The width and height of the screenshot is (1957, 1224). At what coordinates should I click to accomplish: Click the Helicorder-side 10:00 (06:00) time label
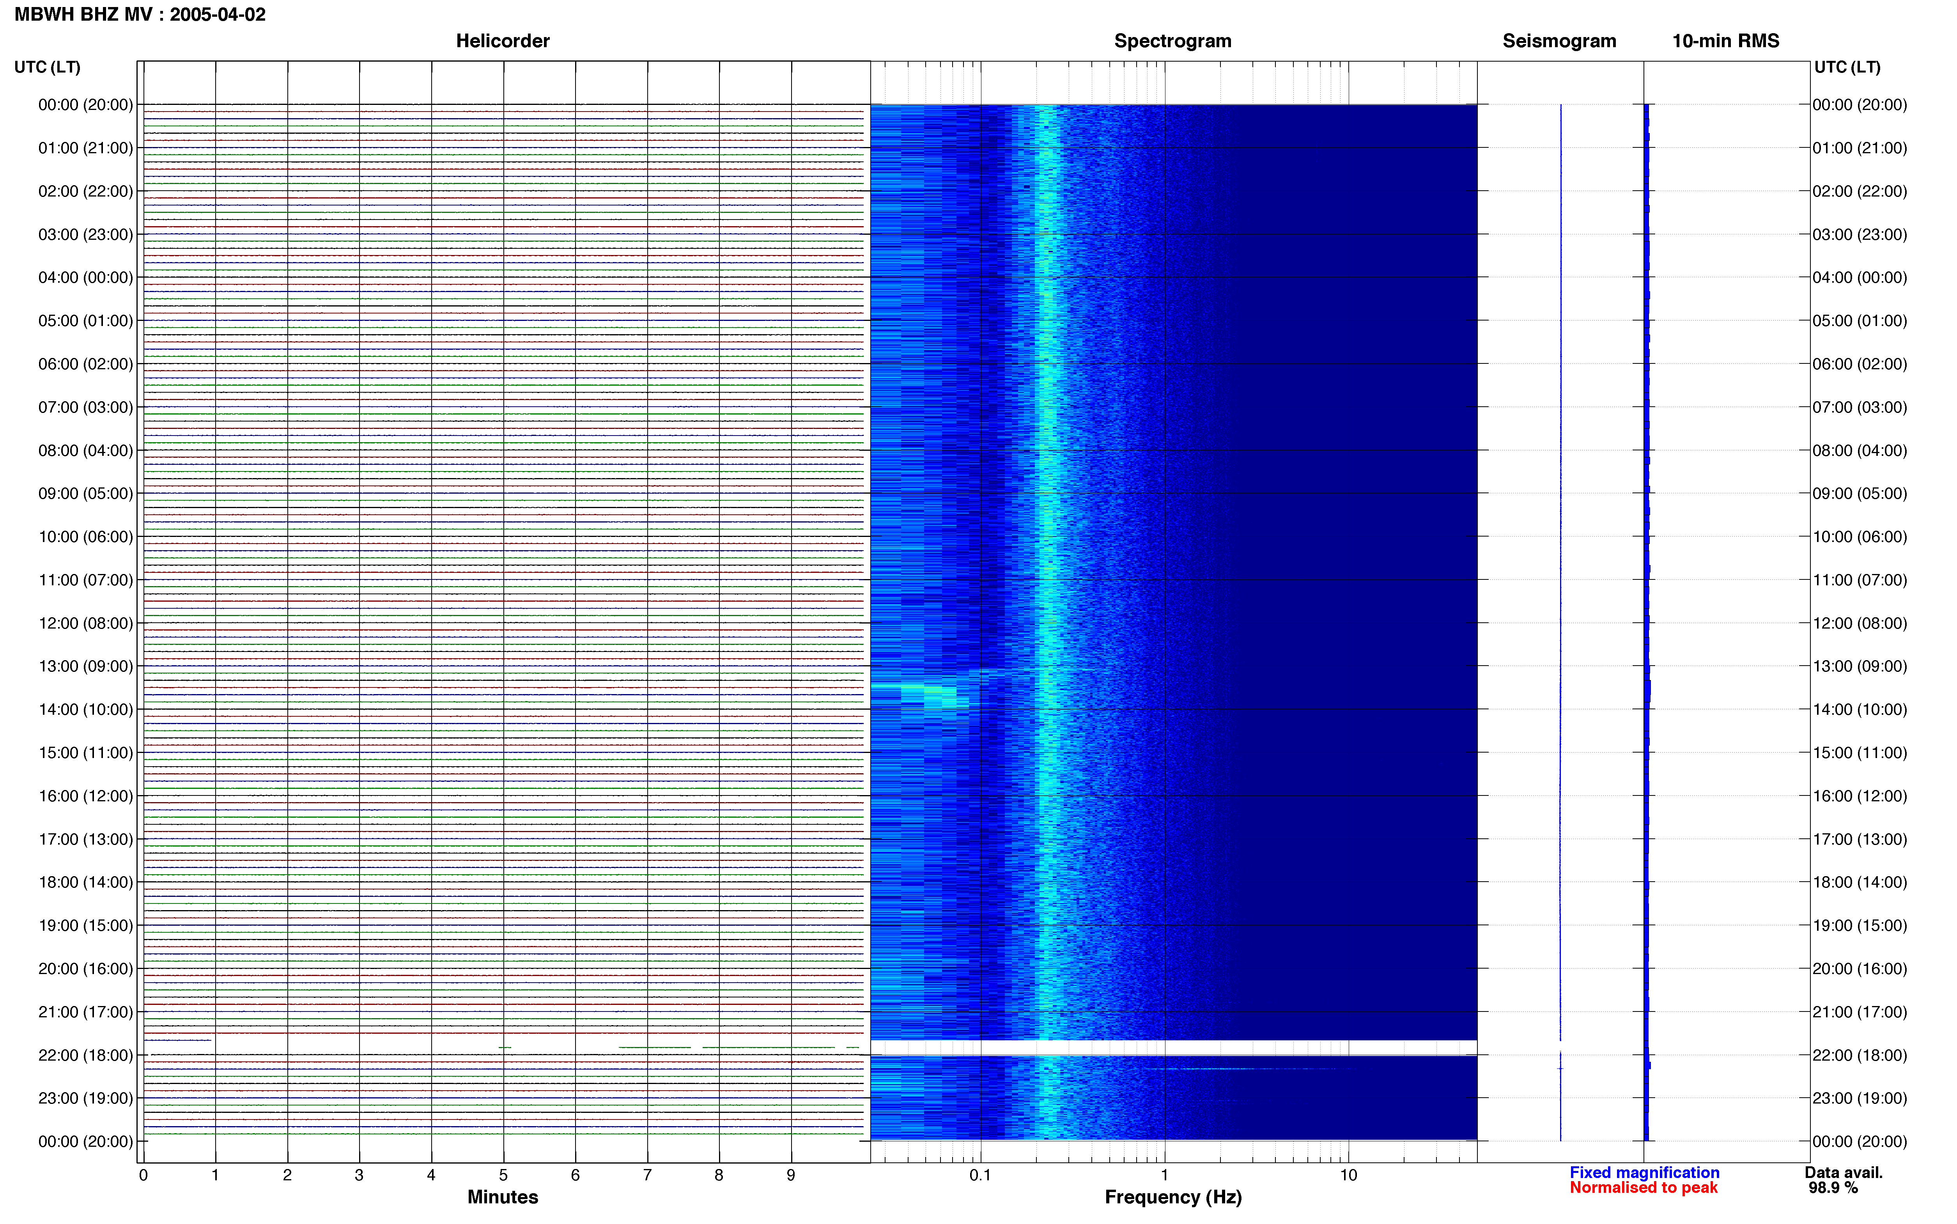tap(86, 537)
